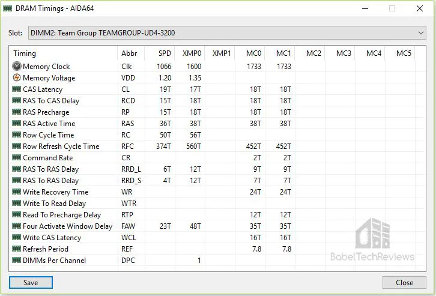The height and width of the screenshot is (296, 436).
Task: Click the Command Rate row icon
Action: [17, 157]
